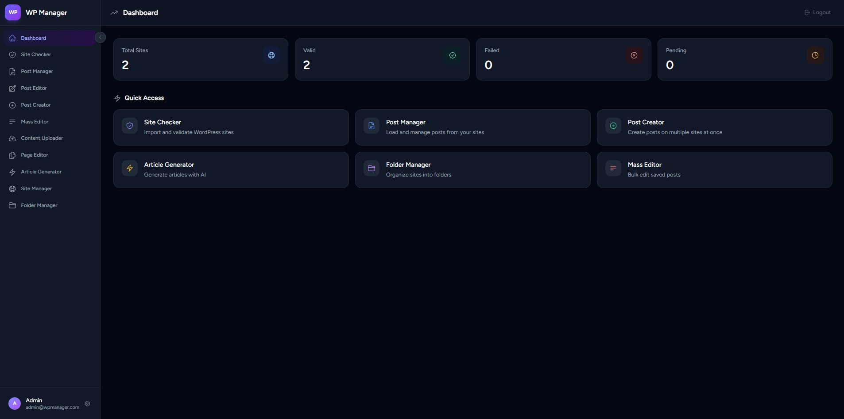Click the Article Generator lightning icon in sidebar
This screenshot has width=844, height=419.
[12, 172]
